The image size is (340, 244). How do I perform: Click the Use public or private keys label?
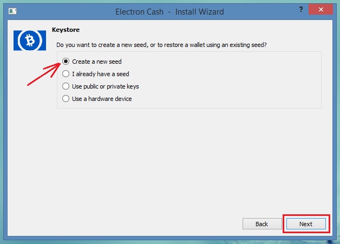click(x=106, y=86)
